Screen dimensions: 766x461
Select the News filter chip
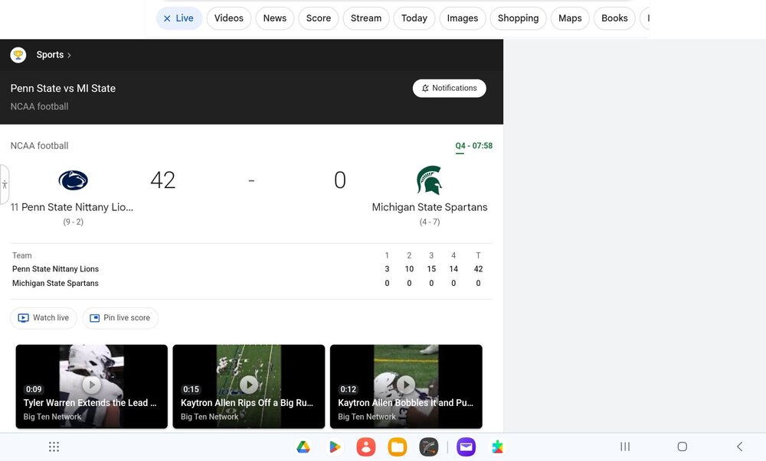pyautogui.click(x=274, y=18)
